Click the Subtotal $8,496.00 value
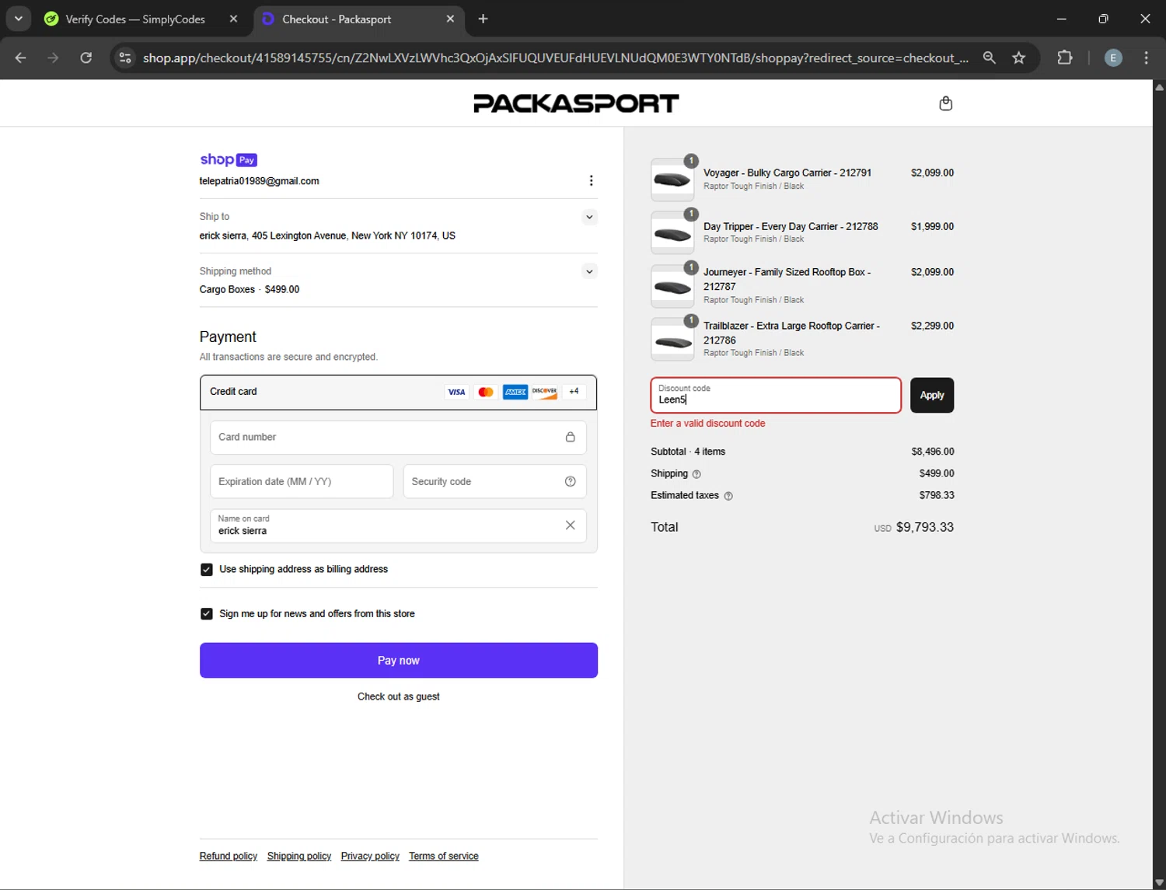 pos(932,452)
